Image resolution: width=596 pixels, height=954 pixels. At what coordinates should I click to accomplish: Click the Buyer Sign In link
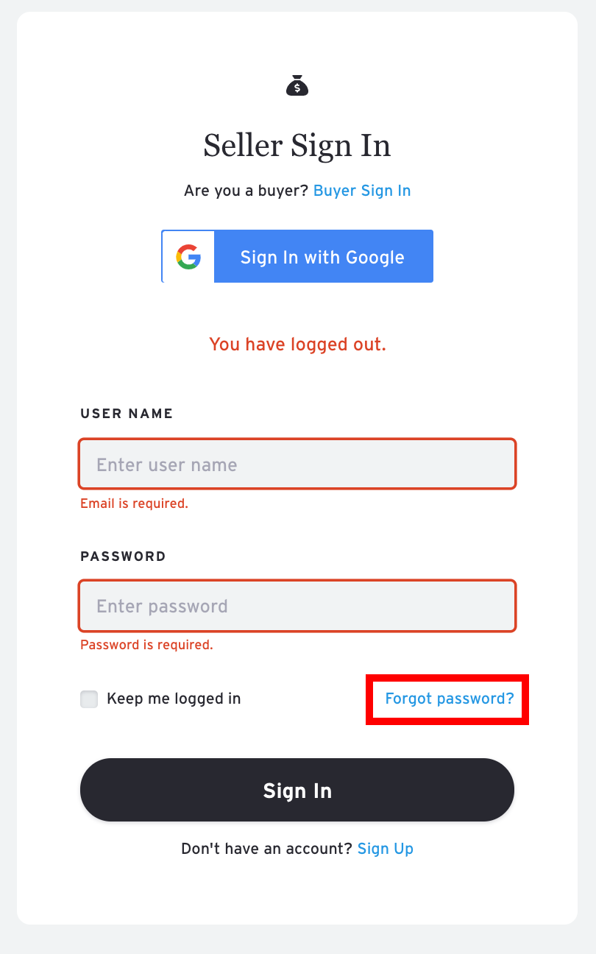point(362,191)
